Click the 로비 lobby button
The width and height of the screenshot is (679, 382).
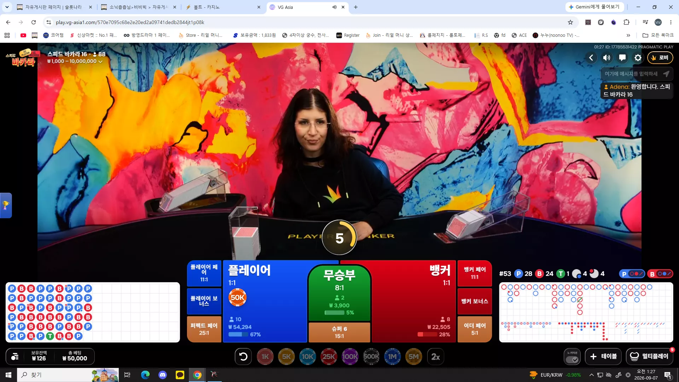[x=660, y=58]
